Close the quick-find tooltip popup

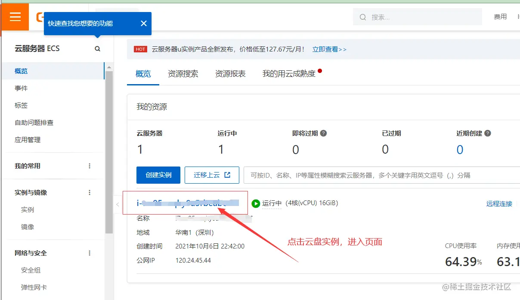[144, 24]
